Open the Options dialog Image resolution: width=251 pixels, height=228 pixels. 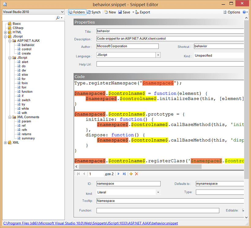(x=232, y=12)
